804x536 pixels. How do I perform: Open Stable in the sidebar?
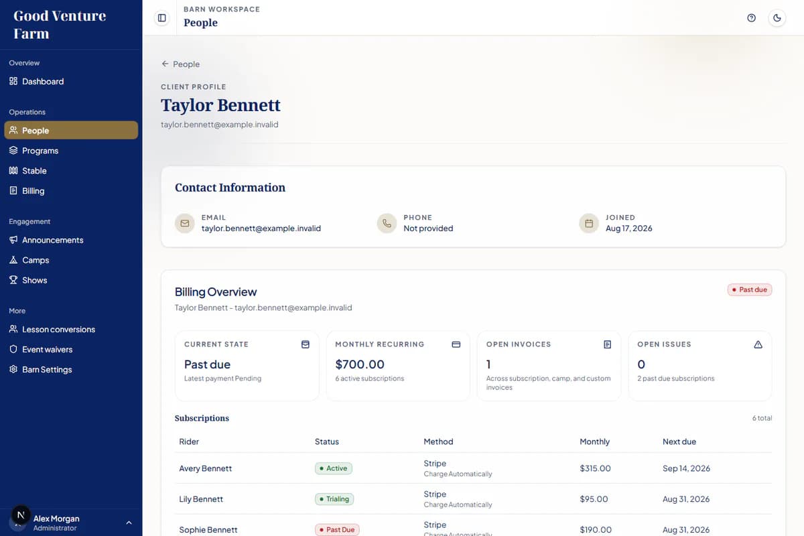click(x=71, y=170)
